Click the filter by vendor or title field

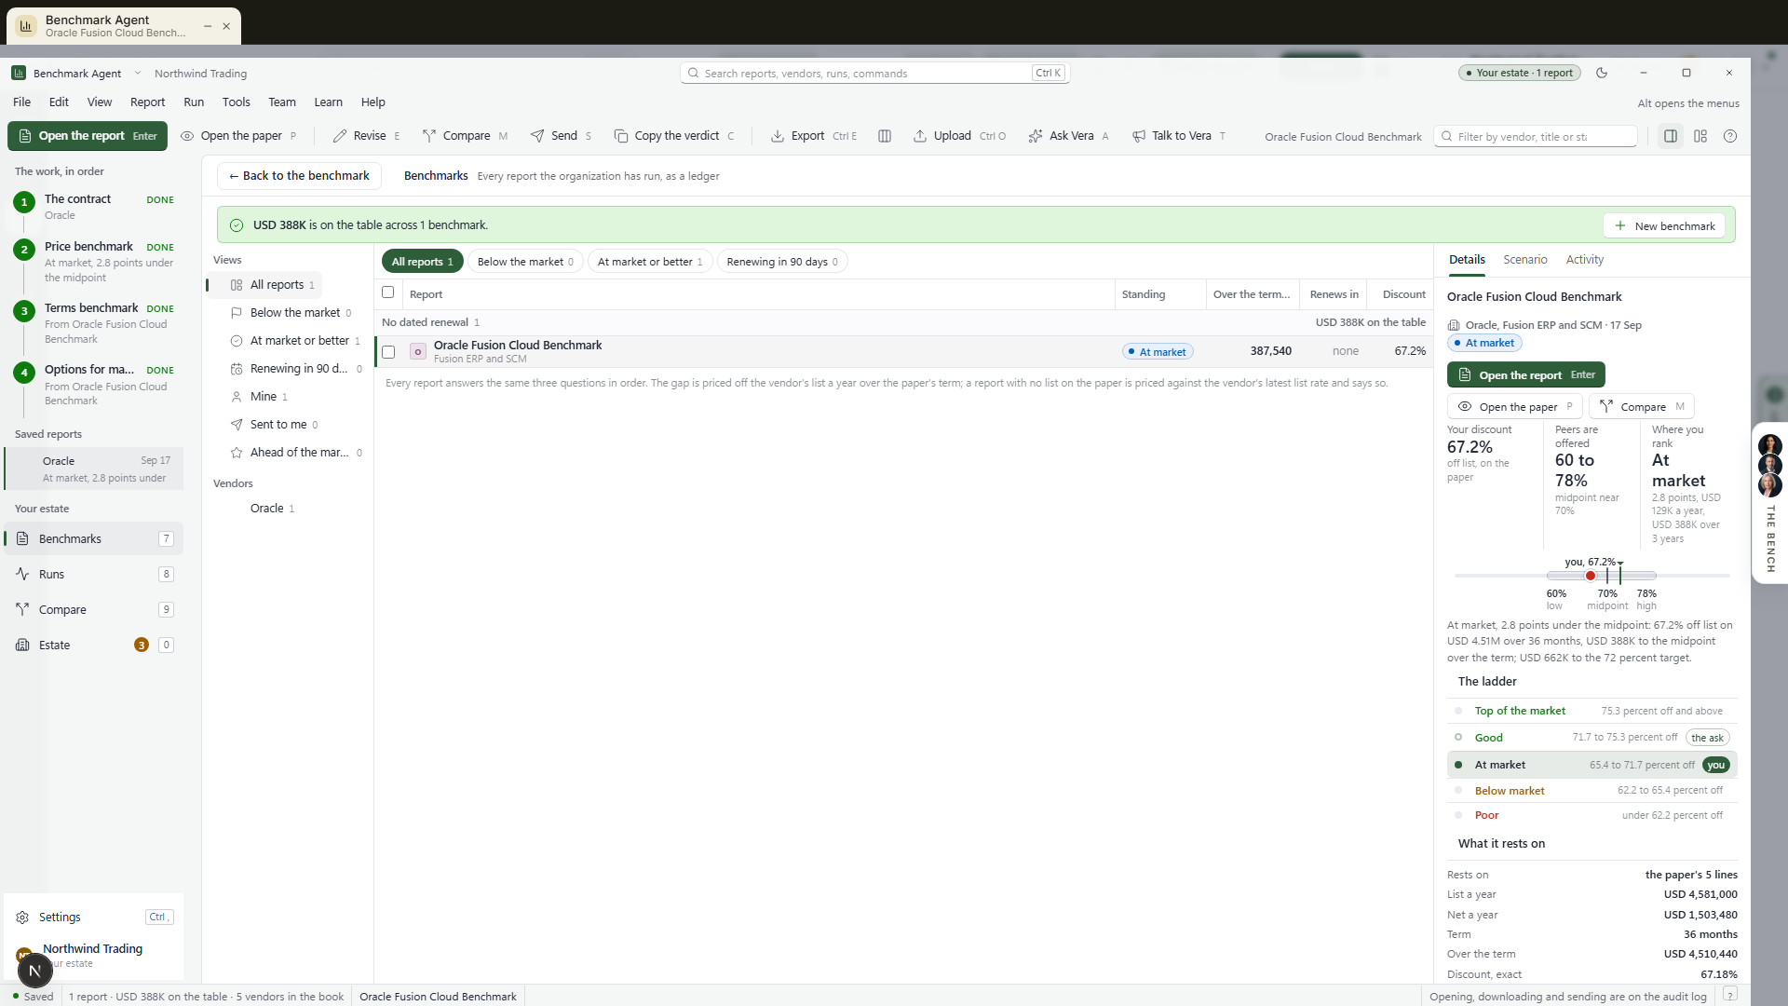click(1536, 136)
